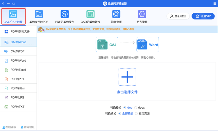Click the Word file format icon

pos(142,44)
